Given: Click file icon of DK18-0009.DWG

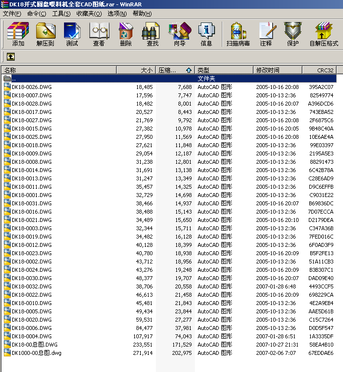Looking at the screenshot, I should point(7,153).
